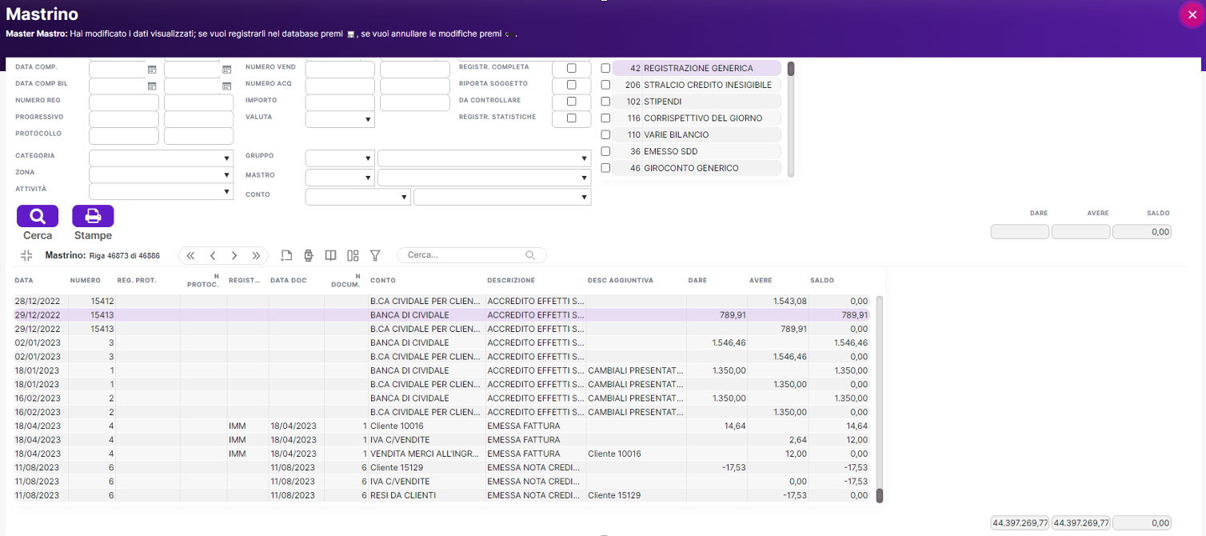Select the REGISTRAZIONE GENERICA list entry

point(697,68)
